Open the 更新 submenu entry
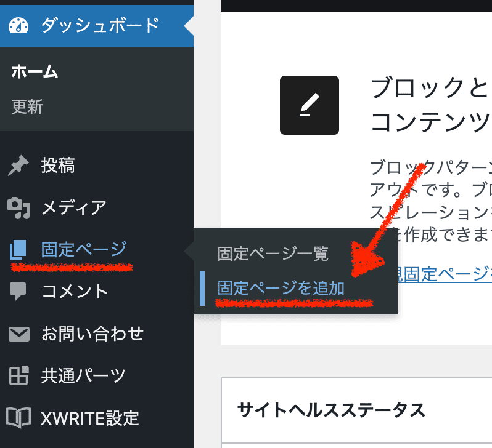The height and width of the screenshot is (448, 492). pyautogui.click(x=27, y=106)
